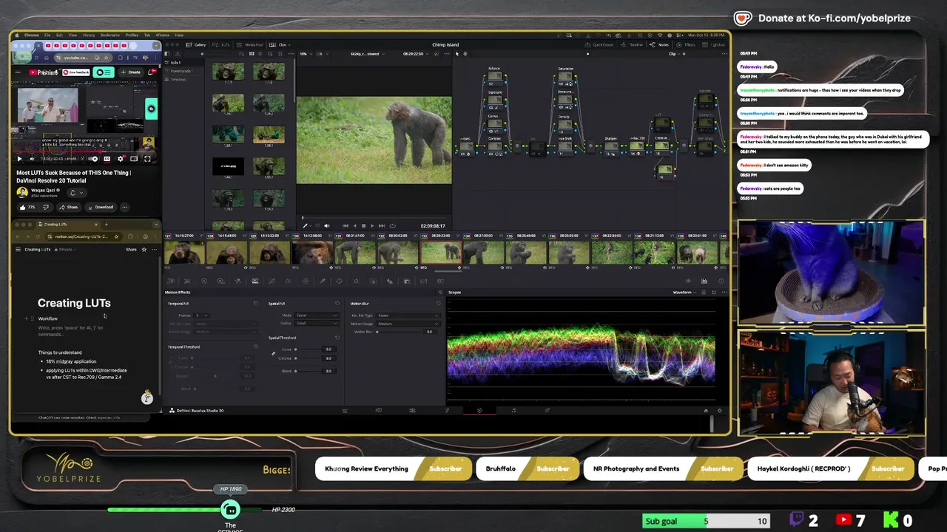The height and width of the screenshot is (532, 947).
Task: Open YouTube player settings gear
Action: pos(121,159)
